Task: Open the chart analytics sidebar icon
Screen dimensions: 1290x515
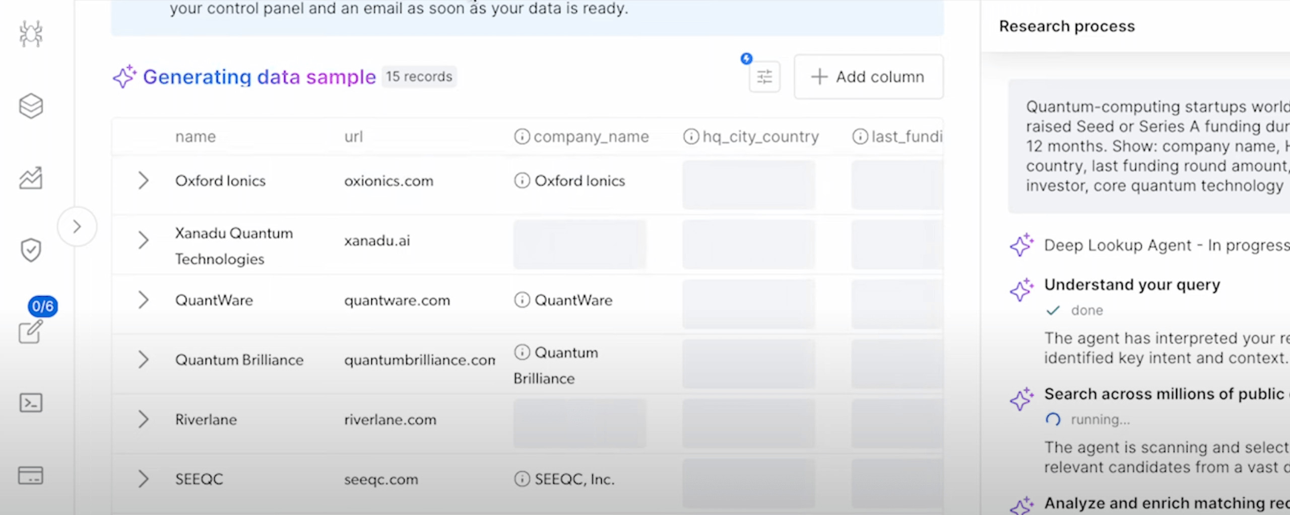Action: point(31,178)
